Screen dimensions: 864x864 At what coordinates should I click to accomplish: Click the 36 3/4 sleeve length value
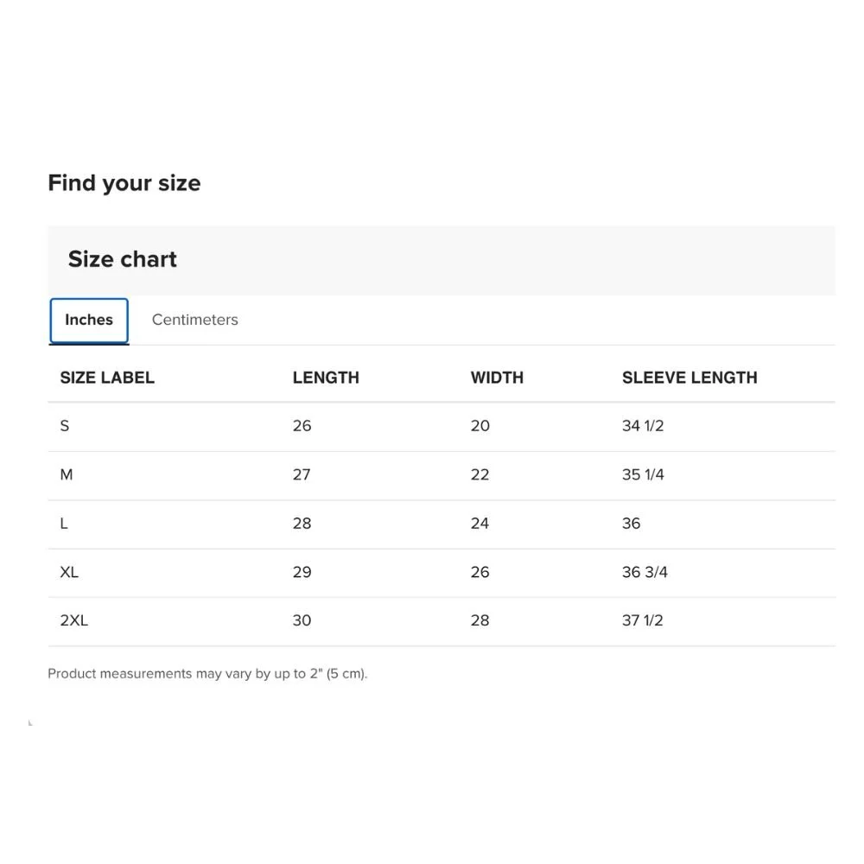point(645,572)
